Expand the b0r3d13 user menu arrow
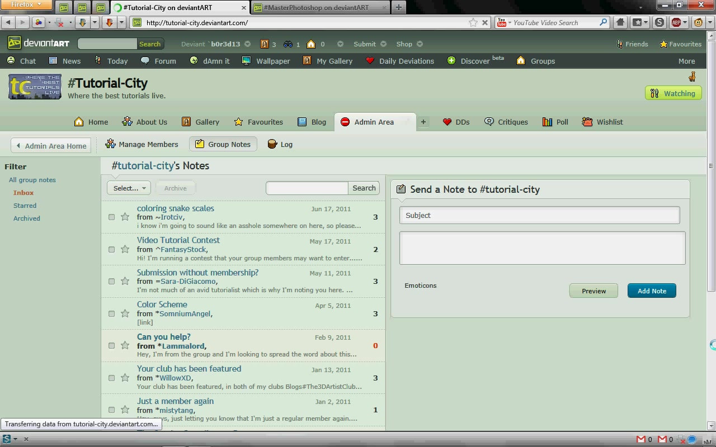 [248, 44]
